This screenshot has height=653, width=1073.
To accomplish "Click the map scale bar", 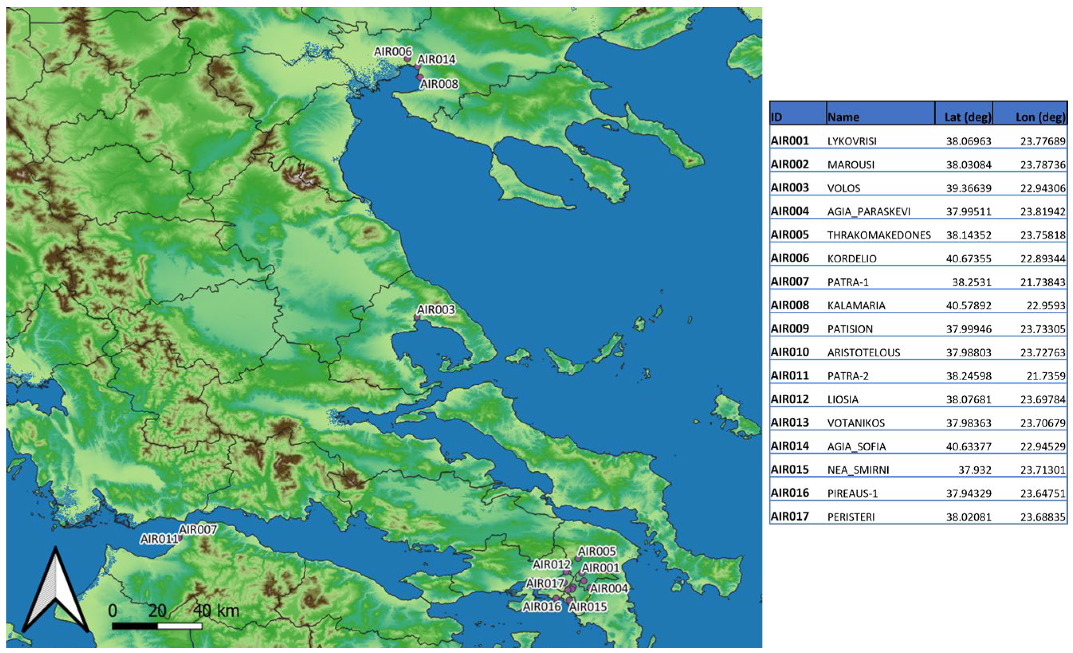I will tap(157, 626).
